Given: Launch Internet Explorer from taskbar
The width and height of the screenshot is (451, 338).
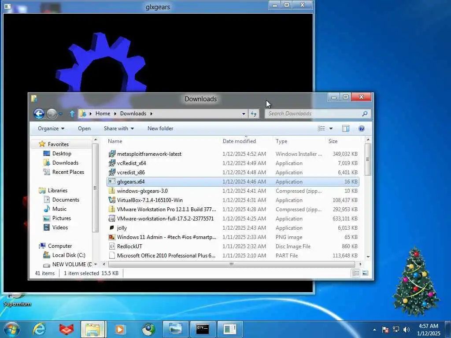Looking at the screenshot, I should [39, 329].
